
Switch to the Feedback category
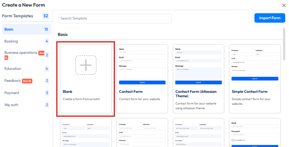pyautogui.click(x=13, y=81)
